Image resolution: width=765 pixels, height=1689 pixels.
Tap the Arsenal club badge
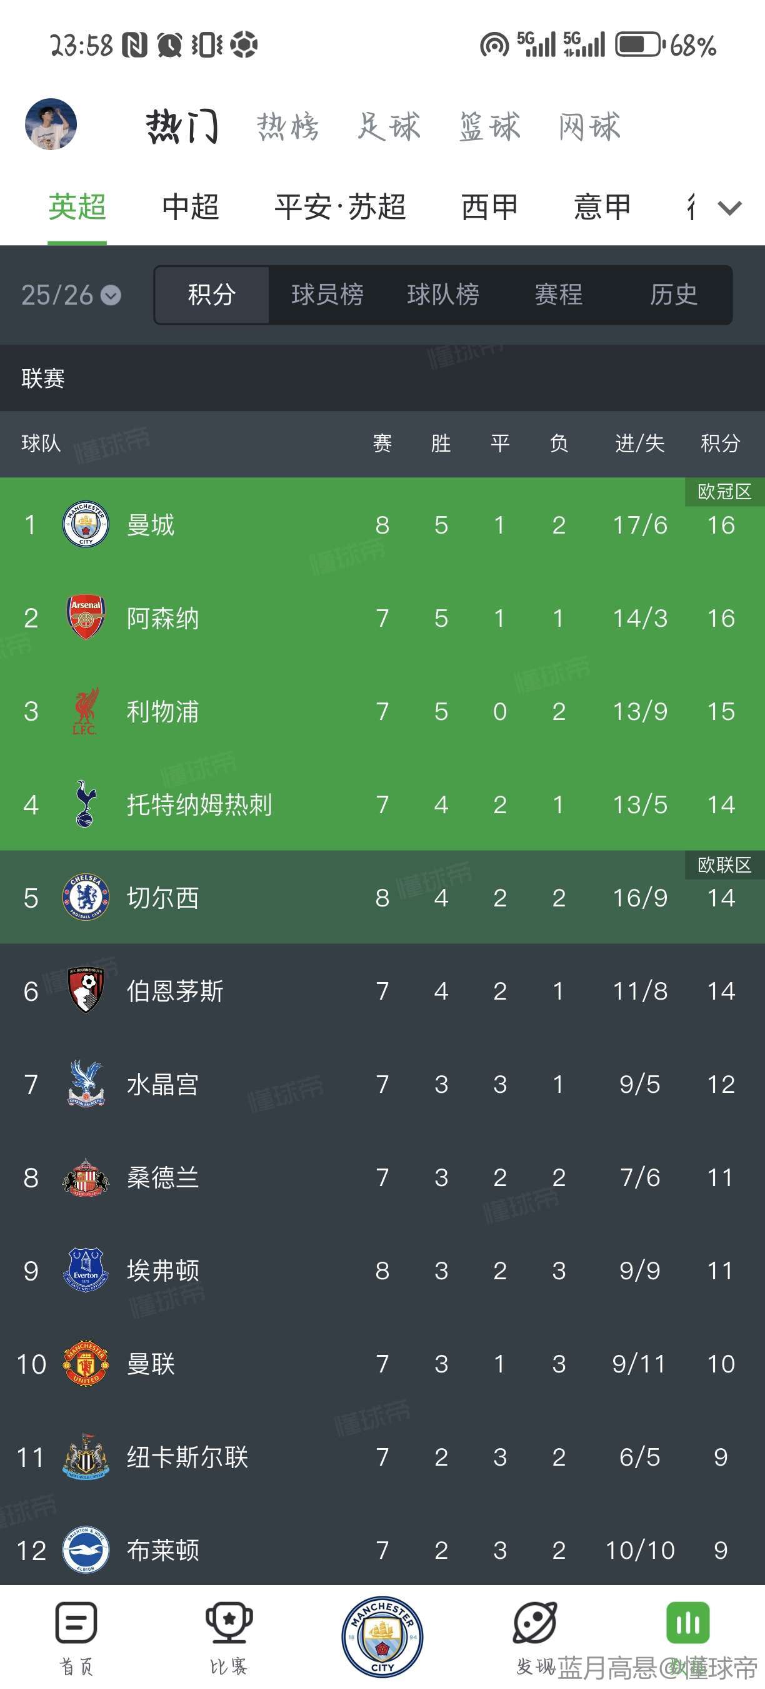[x=86, y=617]
